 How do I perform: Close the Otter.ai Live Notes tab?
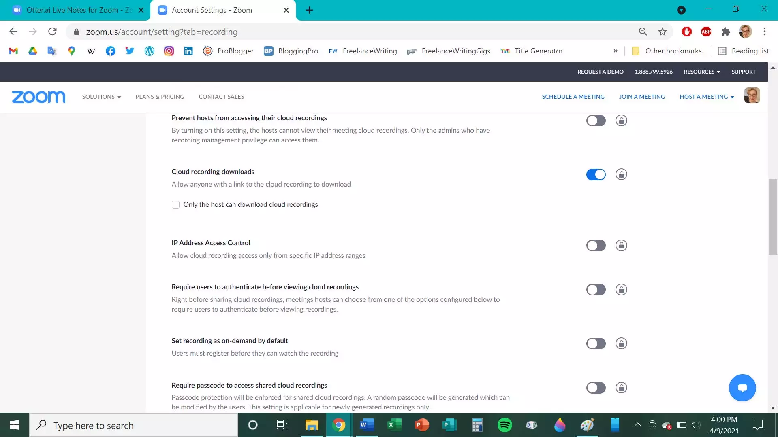[141, 10]
